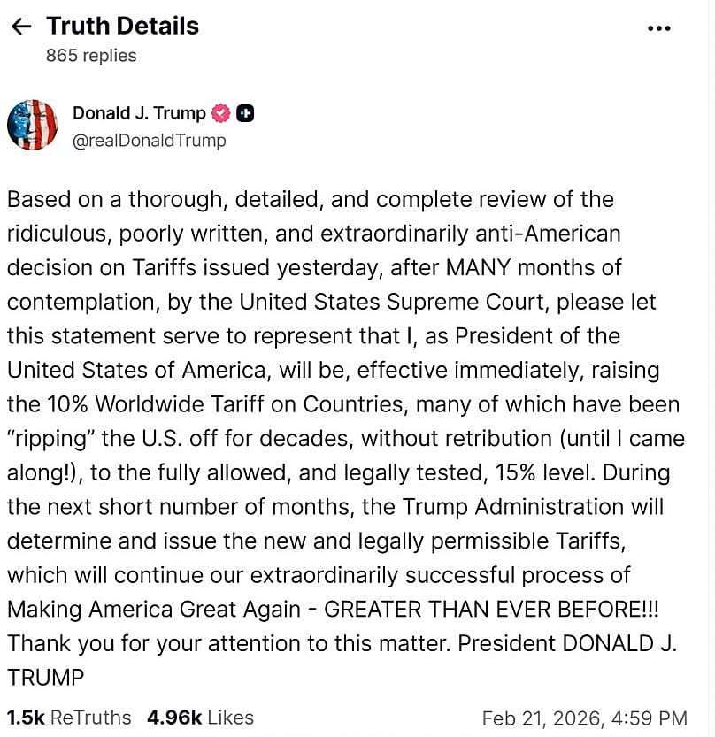
Task: Tap the back arrow to leave Truth Details
Action: pos(21,26)
